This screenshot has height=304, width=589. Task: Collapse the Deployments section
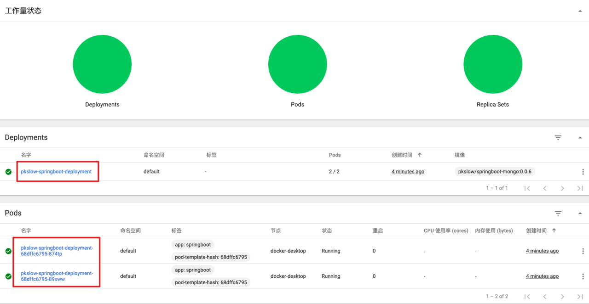point(580,138)
